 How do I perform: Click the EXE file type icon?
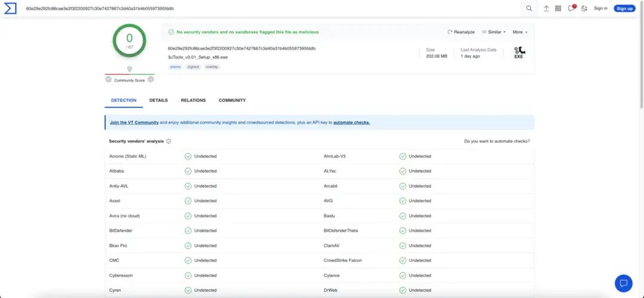point(520,52)
